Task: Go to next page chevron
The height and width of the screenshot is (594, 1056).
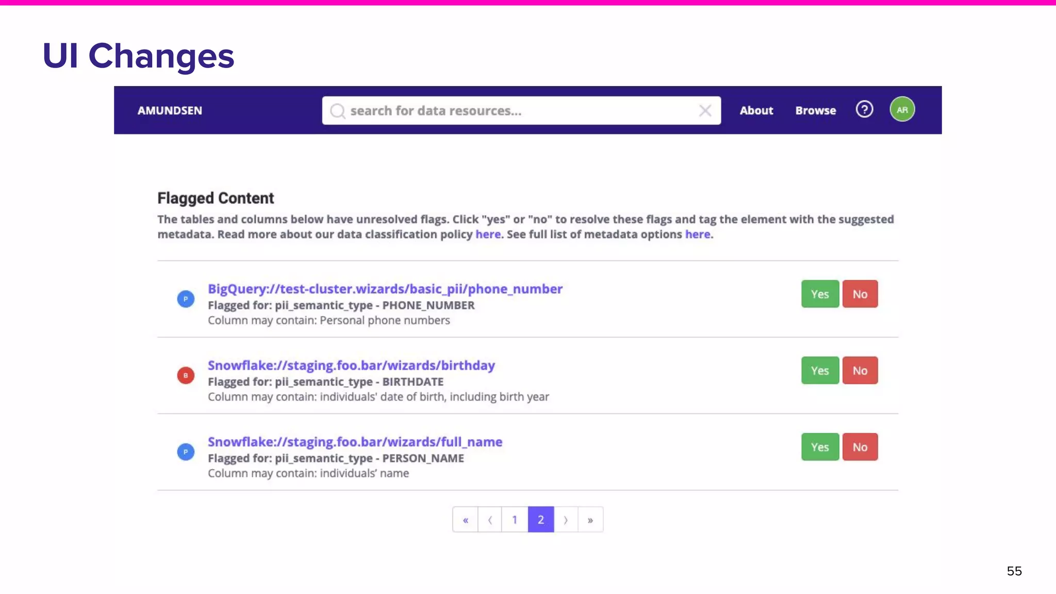Action: [566, 520]
